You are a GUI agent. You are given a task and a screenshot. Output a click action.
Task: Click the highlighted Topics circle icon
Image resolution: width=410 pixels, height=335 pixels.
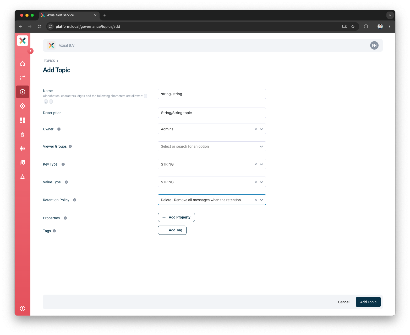point(23,92)
